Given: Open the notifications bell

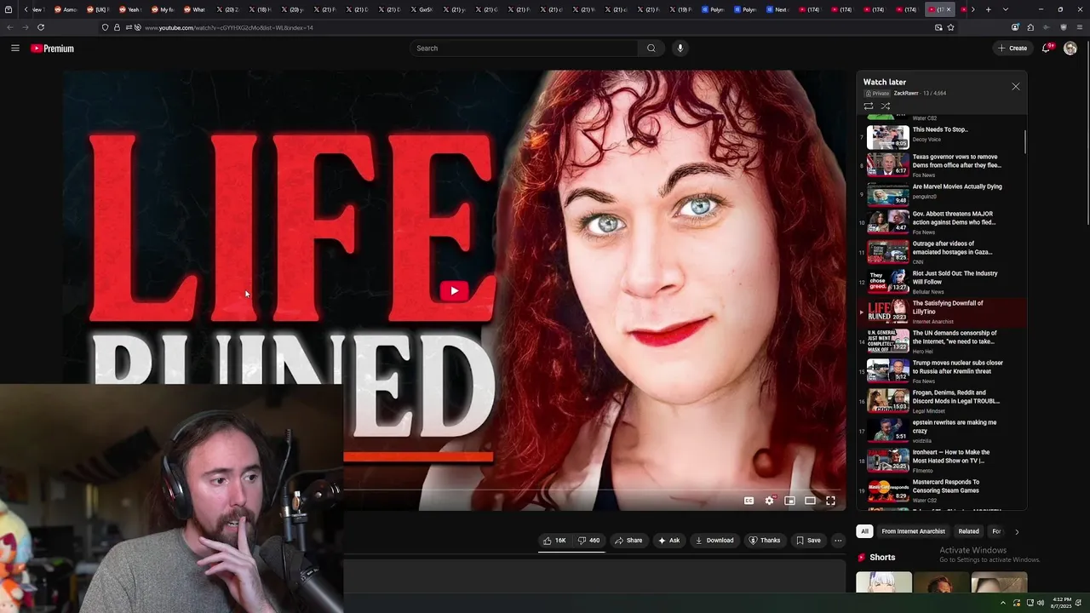Looking at the screenshot, I should point(1047,49).
